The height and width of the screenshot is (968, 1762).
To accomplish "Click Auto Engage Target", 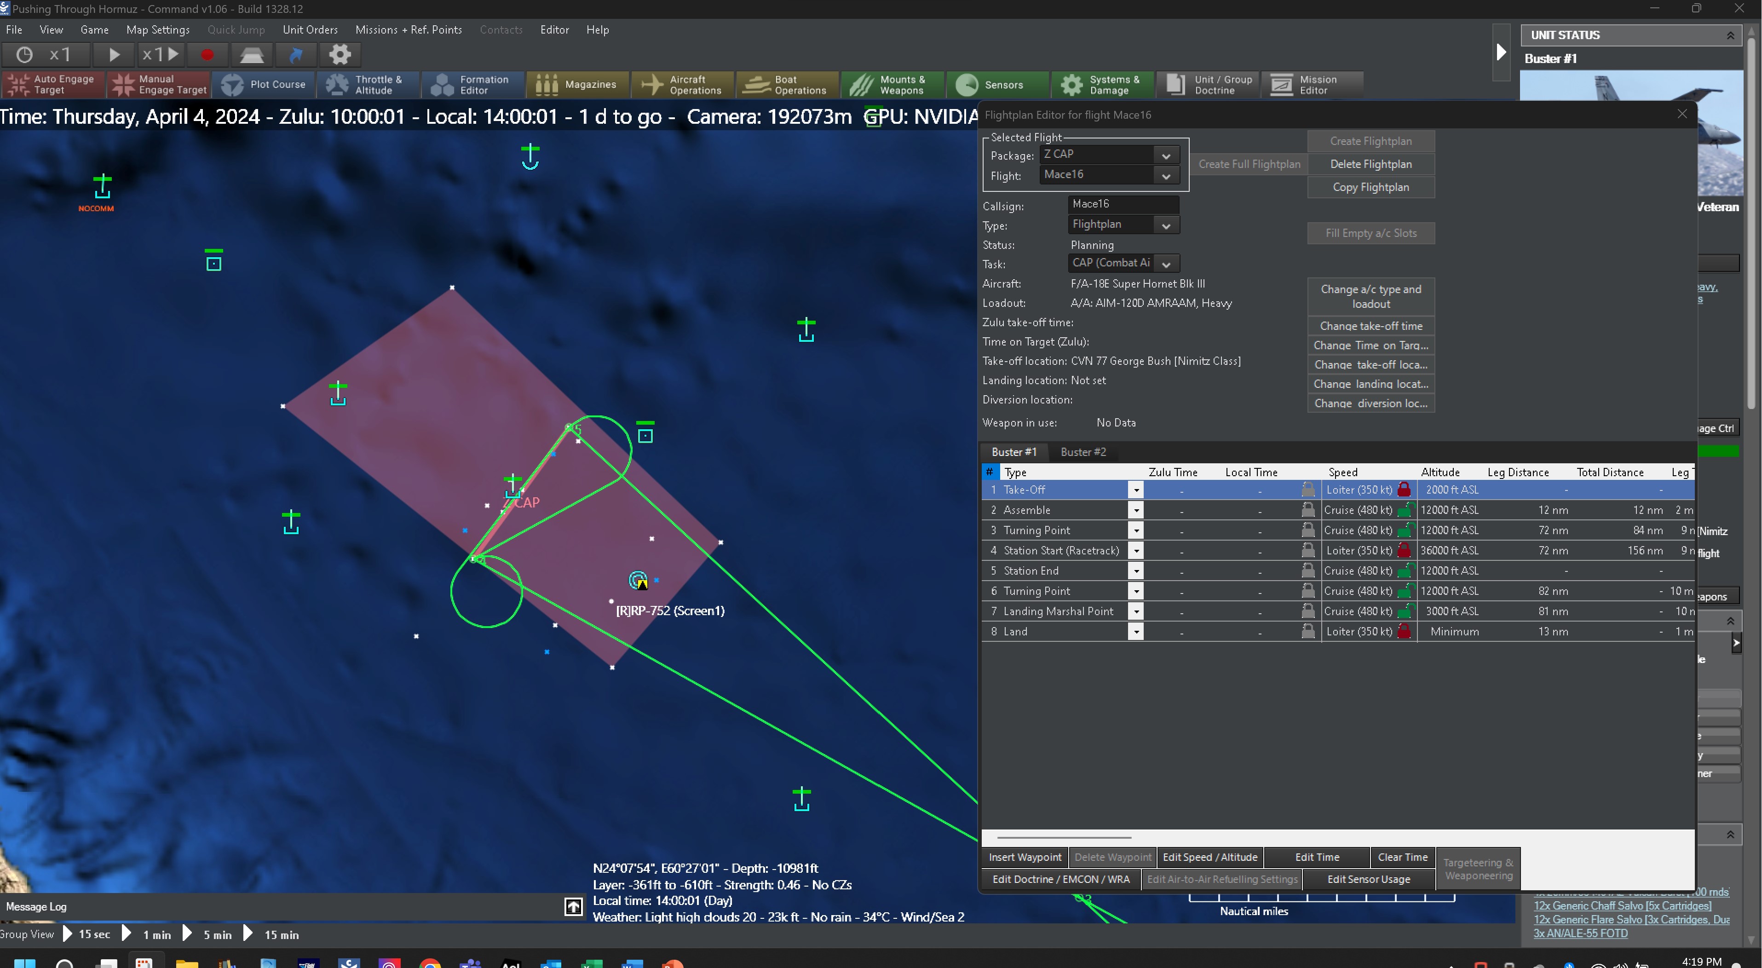I will [53, 85].
